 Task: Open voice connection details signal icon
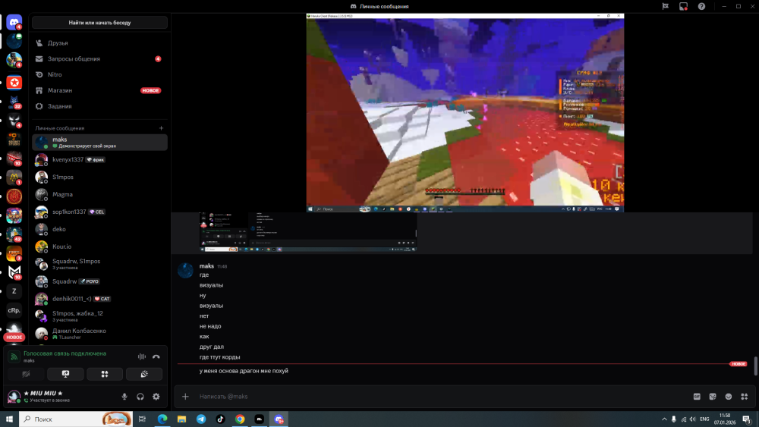click(14, 357)
